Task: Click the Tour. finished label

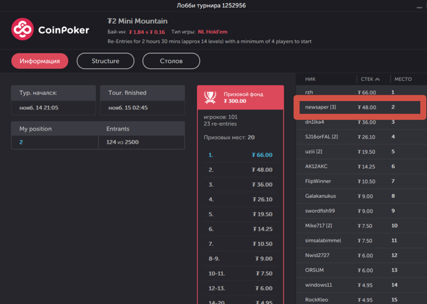Action: pos(127,93)
